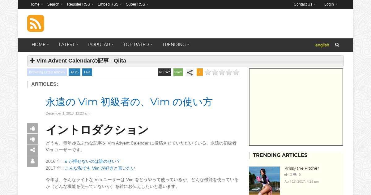The height and width of the screenshot is (195, 371).
Task: Rate the feed two stars
Action: tap(215, 72)
